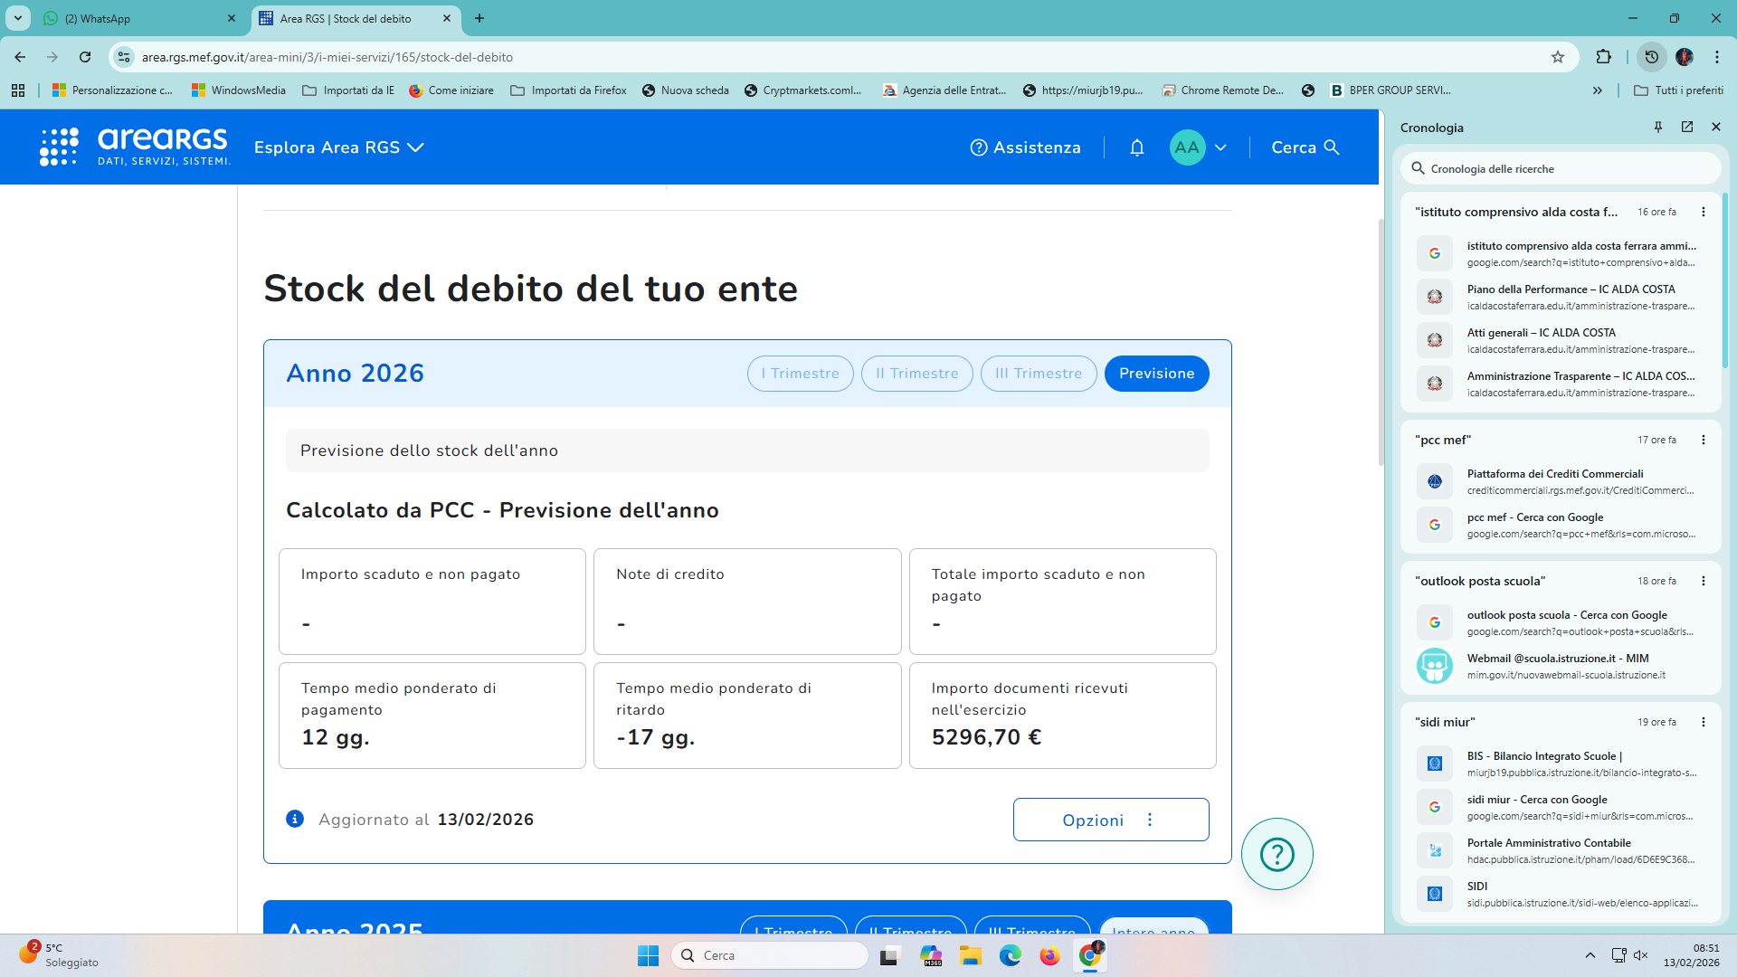The width and height of the screenshot is (1737, 977).
Task: Open options for the "pcc mef" history group
Action: pyautogui.click(x=1703, y=440)
